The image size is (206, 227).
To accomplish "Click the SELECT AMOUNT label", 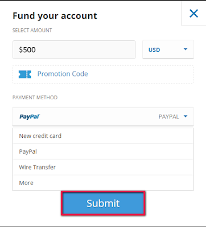I will 32,31.
